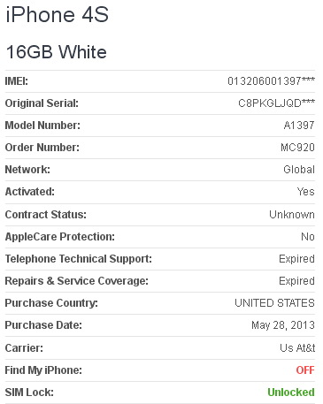323x404 pixels.
Task: Click the Purchase Date May 28, 2013
Action: [283, 325]
